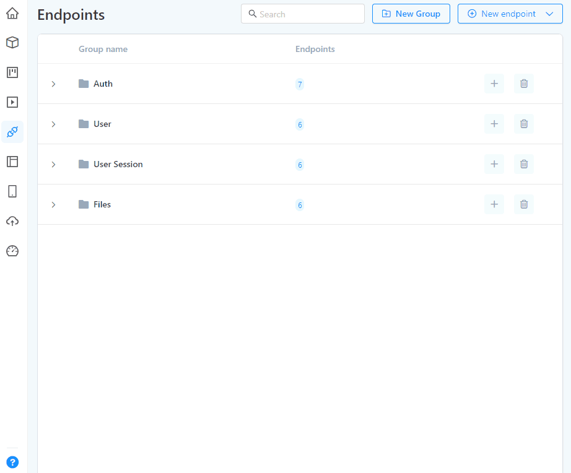Click the endpoint count badge for Auth
571x473 pixels.
click(x=300, y=84)
